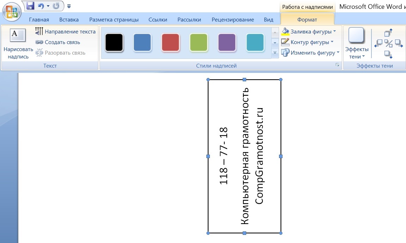Open the undo history dropdown arrow
This screenshot has height=243, width=406.
click(48, 6)
